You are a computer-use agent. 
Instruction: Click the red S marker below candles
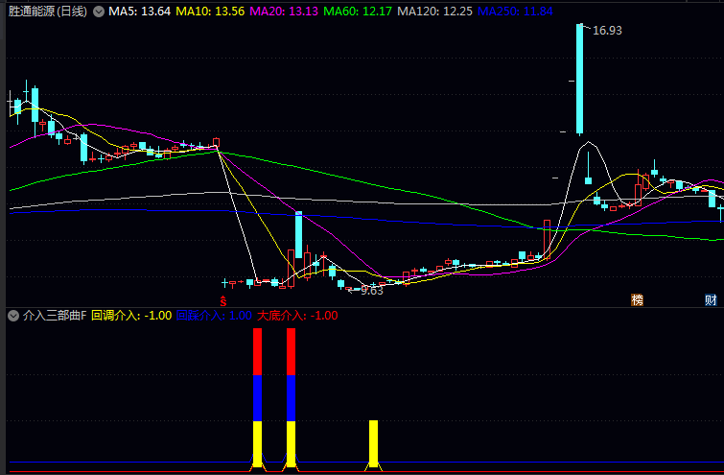(223, 301)
